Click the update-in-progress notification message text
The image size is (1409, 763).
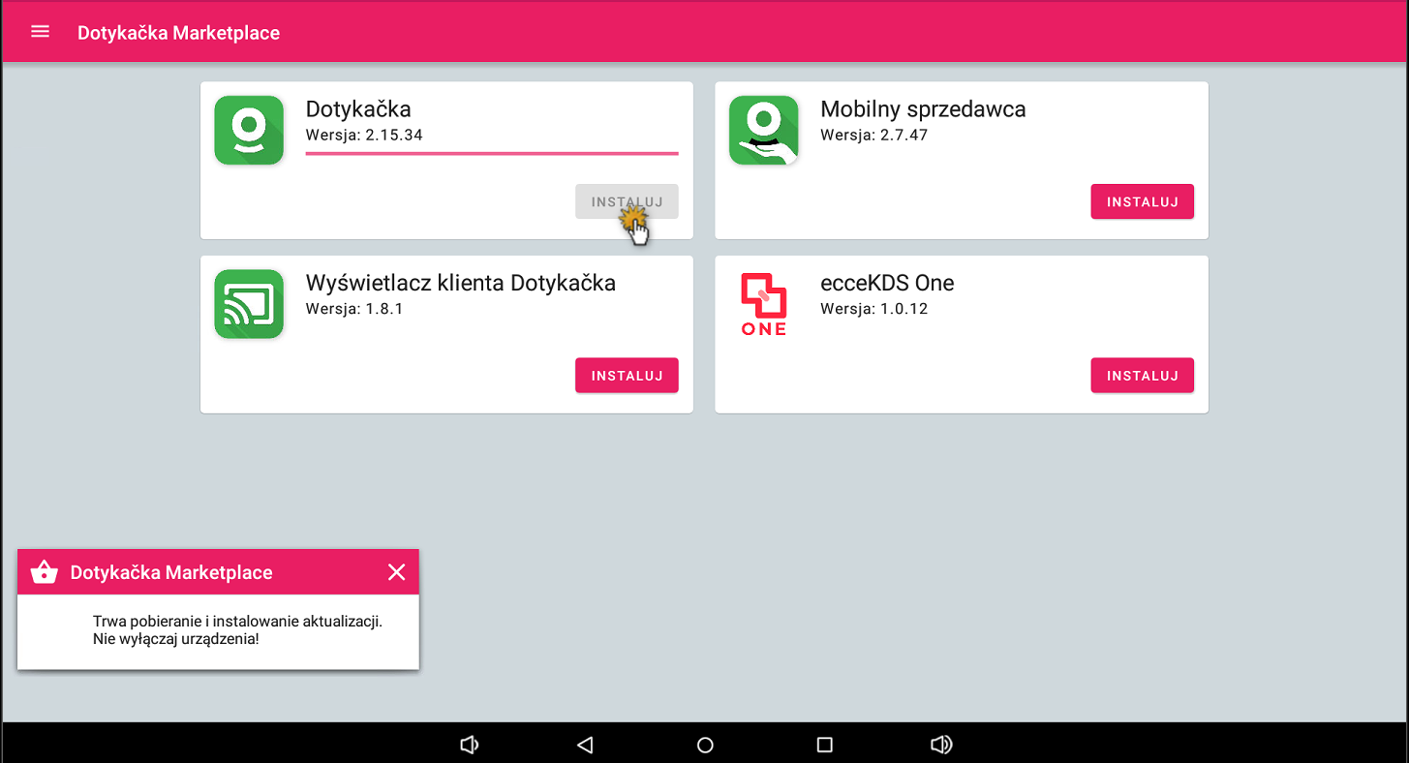[237, 630]
